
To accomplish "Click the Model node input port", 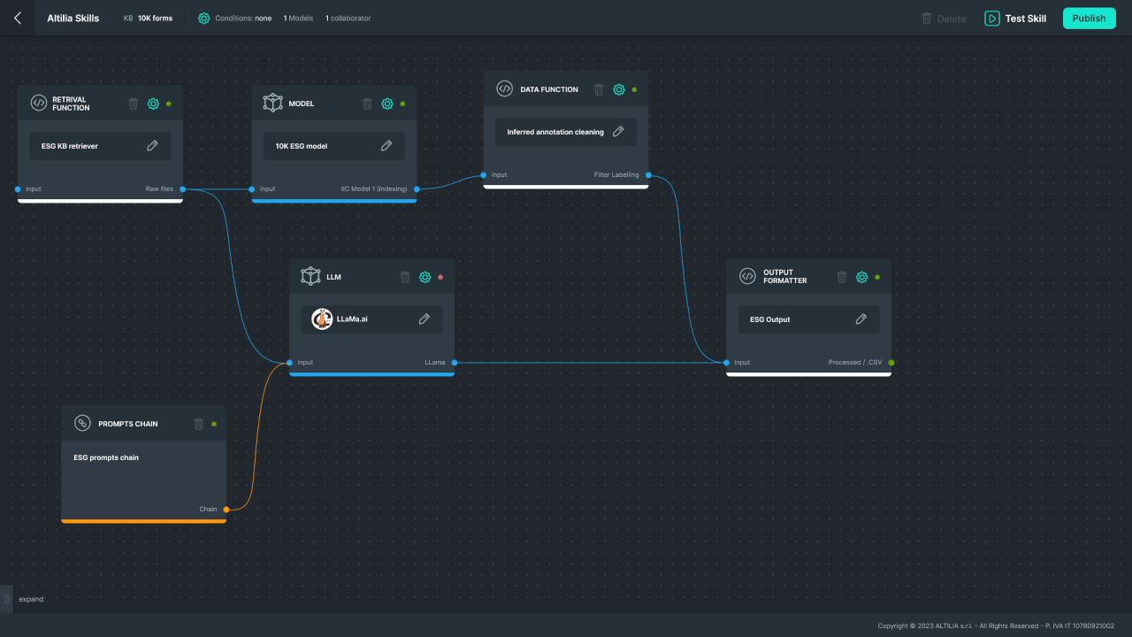I will (252, 189).
